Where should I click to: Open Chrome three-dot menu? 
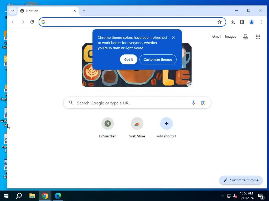pyautogui.click(x=261, y=22)
